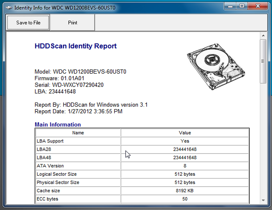
Task: Open the Print dialog button
Action: pos(73,23)
